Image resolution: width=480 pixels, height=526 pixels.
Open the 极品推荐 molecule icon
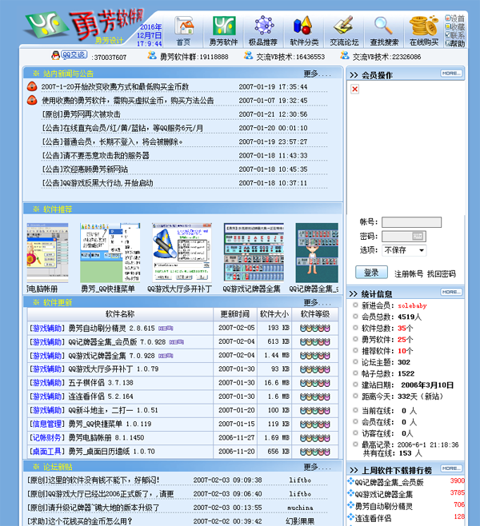pyautogui.click(x=264, y=26)
